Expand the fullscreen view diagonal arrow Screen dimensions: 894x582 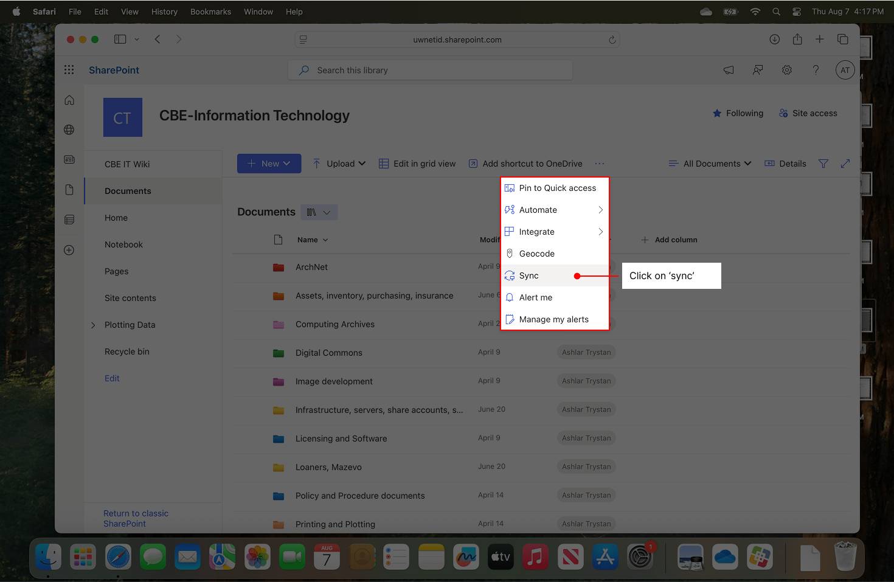pos(845,163)
